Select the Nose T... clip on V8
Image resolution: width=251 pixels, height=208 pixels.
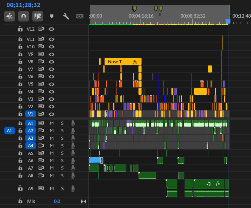[123, 62]
